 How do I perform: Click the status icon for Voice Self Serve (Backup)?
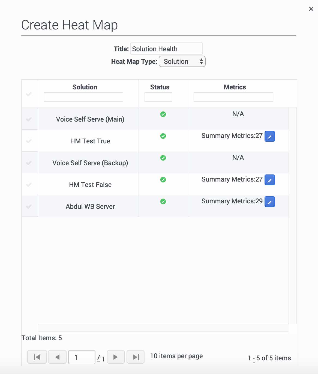(163, 158)
